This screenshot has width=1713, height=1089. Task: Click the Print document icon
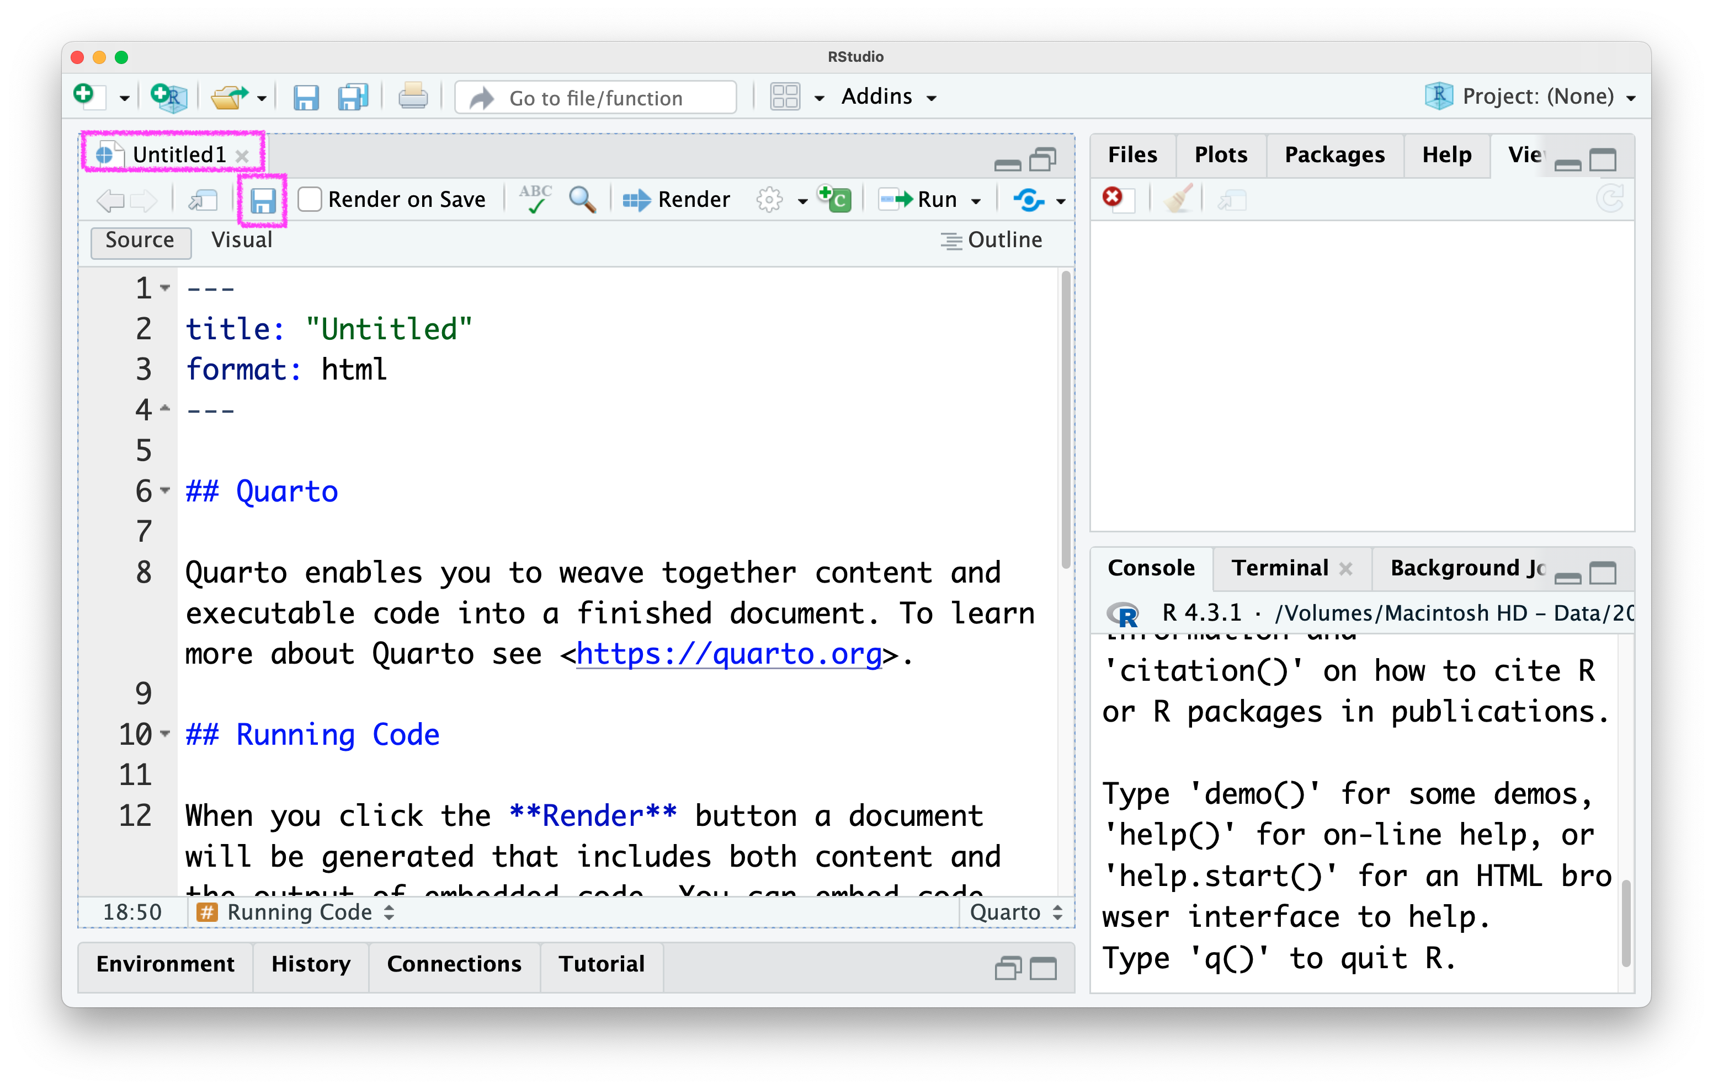(413, 97)
